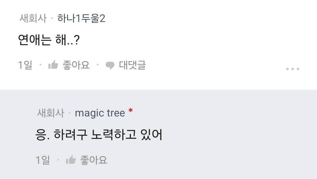Click the 1일 timestamp under magic tree's reply
317x179 pixels.
point(42,159)
